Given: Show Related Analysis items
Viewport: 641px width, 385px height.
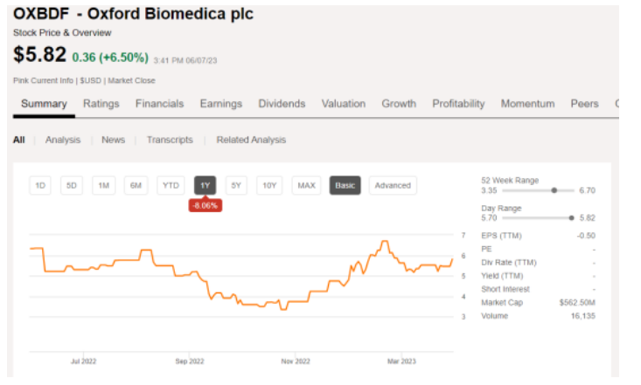Looking at the screenshot, I should (x=251, y=140).
